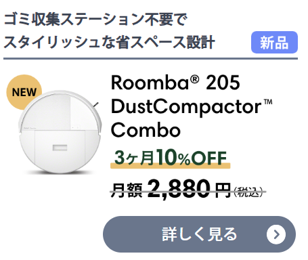Click the DustCompactor title line
Screen dimensions: 308x260
point(192,107)
